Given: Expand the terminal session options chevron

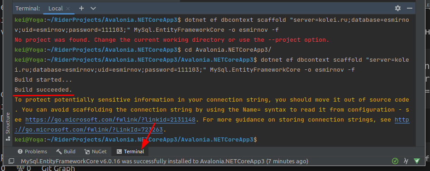Looking at the screenshot, I should click(x=93, y=8).
